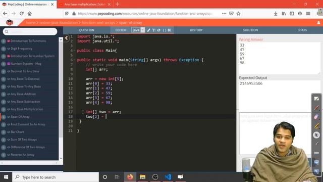This screenshot has height=182, width=323.
Task: Switch to the EDITOR tab
Action: pos(121,30)
